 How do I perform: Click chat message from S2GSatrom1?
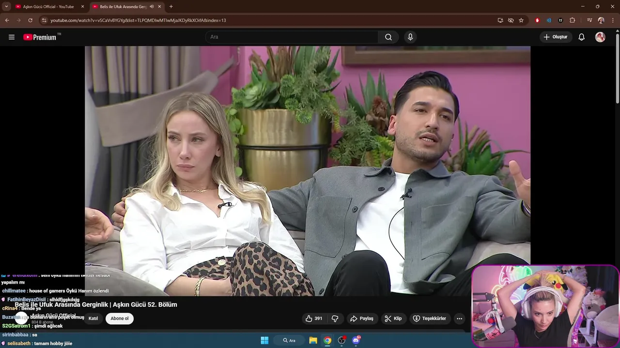[32, 326]
